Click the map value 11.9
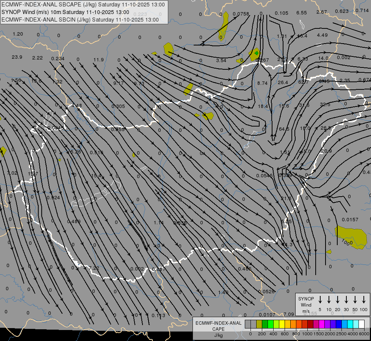Screen dimensions: 371x341 tap(99, 59)
